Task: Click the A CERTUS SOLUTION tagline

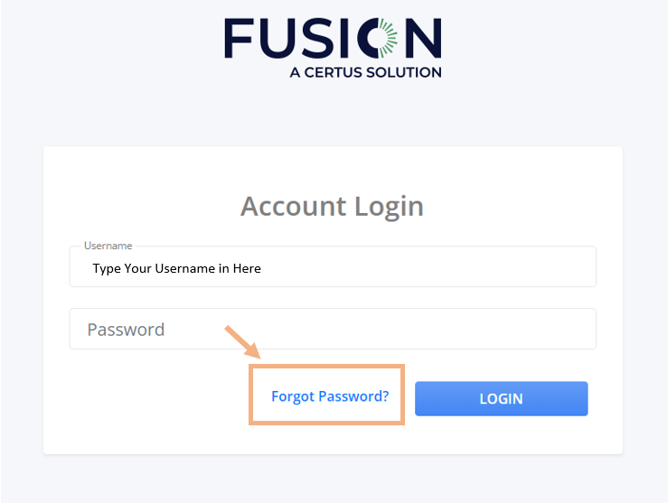Action: pyautogui.click(x=365, y=71)
